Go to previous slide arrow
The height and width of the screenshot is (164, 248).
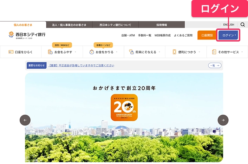[x=25, y=120]
